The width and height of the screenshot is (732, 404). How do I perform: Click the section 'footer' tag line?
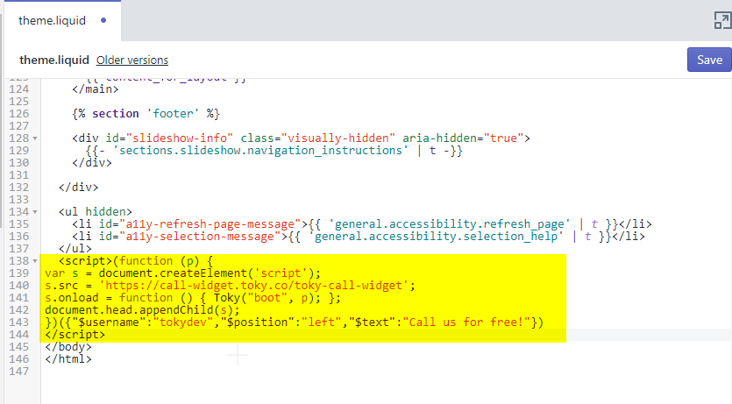[x=146, y=114]
